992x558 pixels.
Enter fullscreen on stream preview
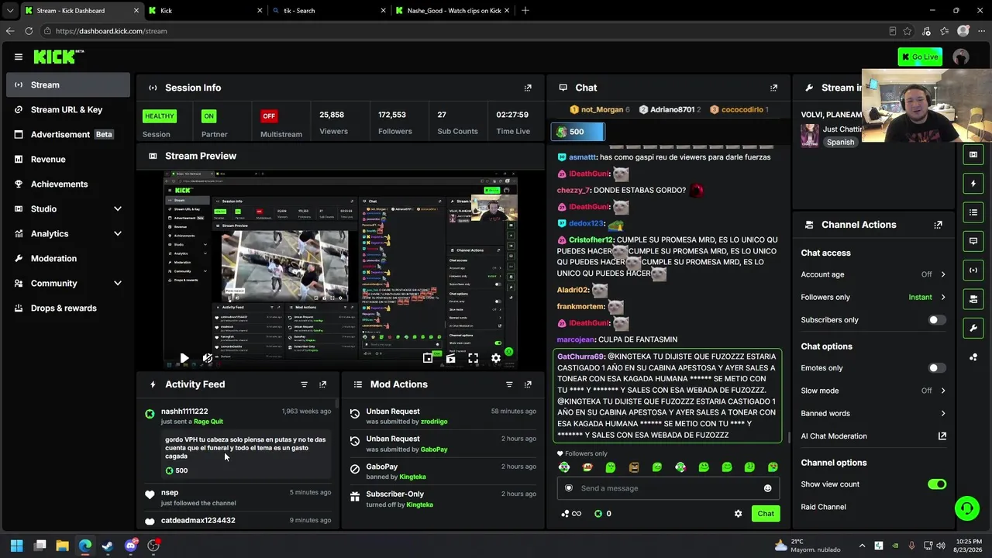473,358
